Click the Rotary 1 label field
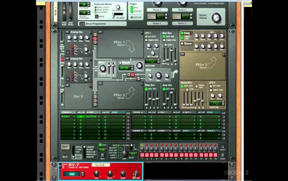This screenshot has height=181, width=288. pos(157,10)
